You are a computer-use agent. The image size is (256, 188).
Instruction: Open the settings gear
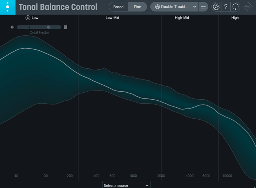[x=216, y=7]
